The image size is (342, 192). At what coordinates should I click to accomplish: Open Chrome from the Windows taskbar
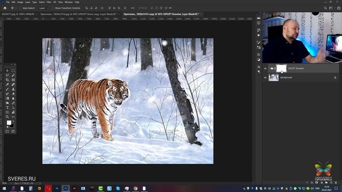tap(135, 188)
